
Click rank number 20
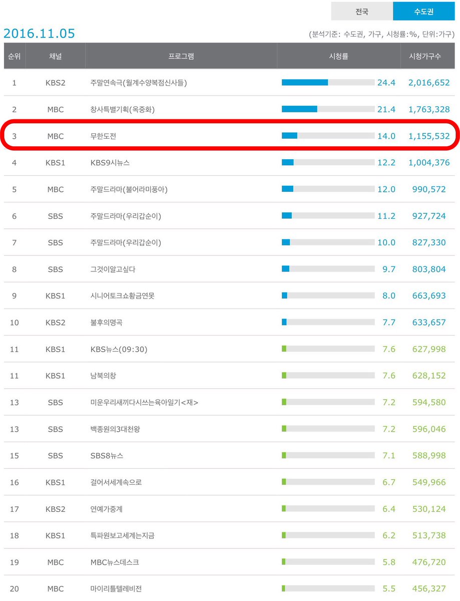(14, 589)
